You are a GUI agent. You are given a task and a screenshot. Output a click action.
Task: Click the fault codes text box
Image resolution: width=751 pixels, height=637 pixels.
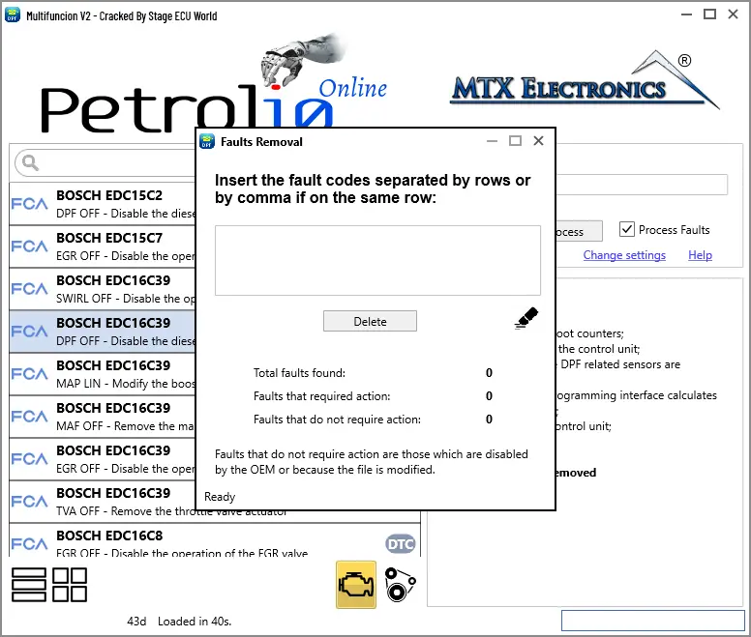[x=377, y=260]
